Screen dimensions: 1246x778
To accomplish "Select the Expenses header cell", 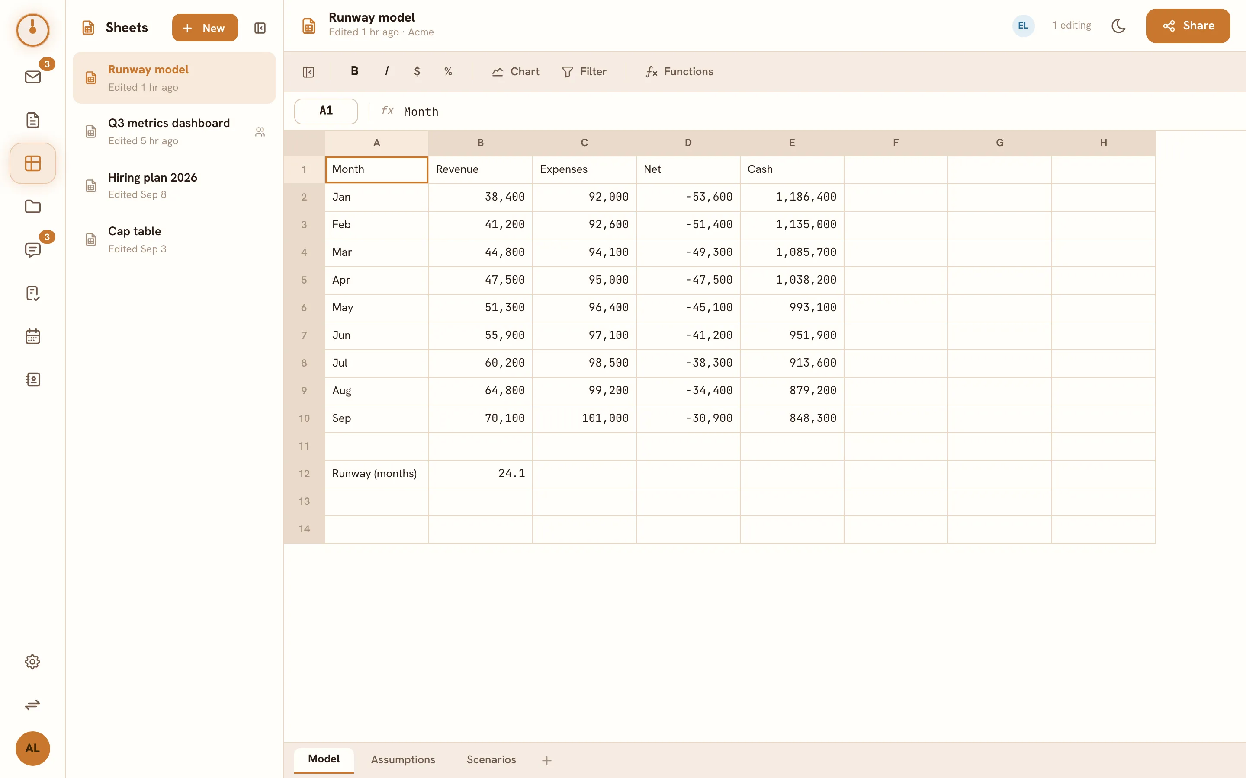I will pyautogui.click(x=584, y=170).
